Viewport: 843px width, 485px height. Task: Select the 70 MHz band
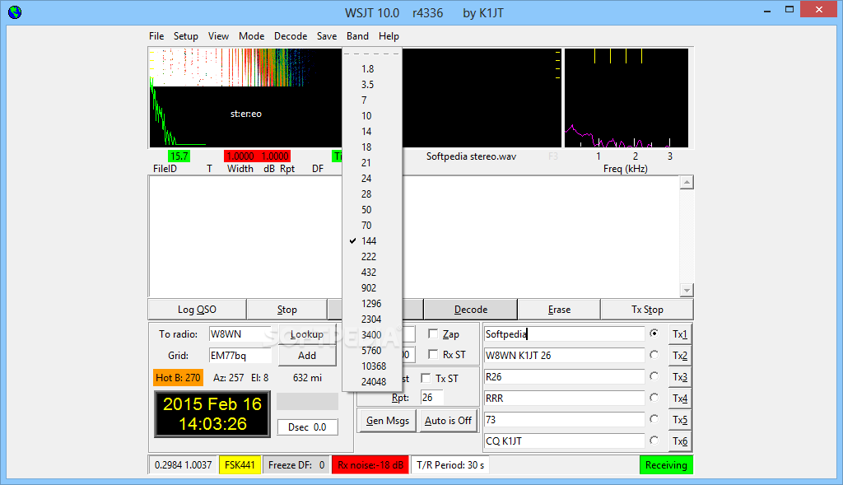pos(372,225)
